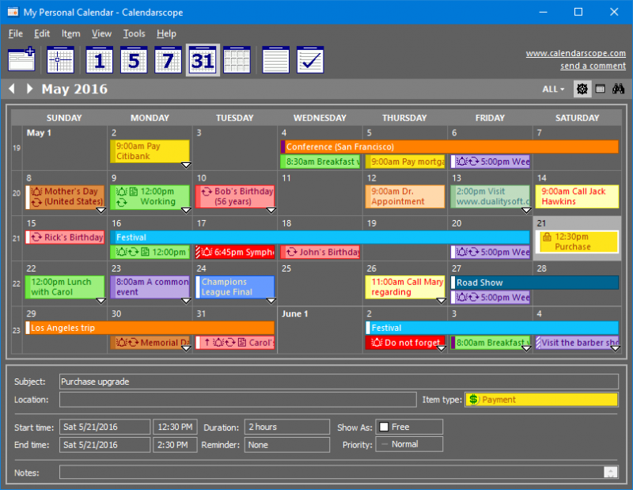633x490 pixels.
Task: Select the Month view (31 icon)
Action: 203,60
